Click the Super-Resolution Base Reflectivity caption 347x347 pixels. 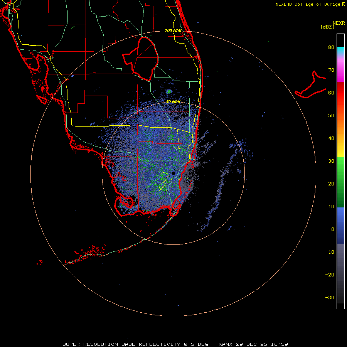tap(175, 344)
